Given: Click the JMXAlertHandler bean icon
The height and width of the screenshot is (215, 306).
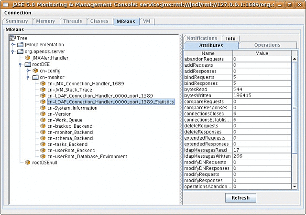Looking at the screenshot, I should [28, 58].
